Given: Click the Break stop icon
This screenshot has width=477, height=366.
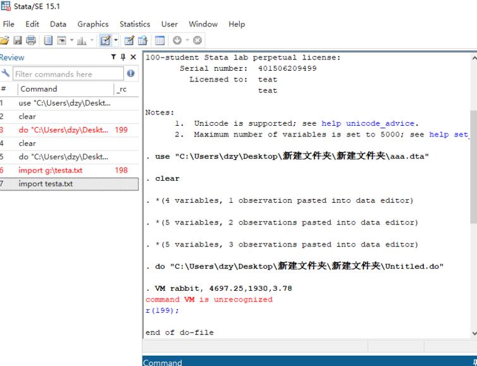Looking at the screenshot, I should [x=197, y=40].
